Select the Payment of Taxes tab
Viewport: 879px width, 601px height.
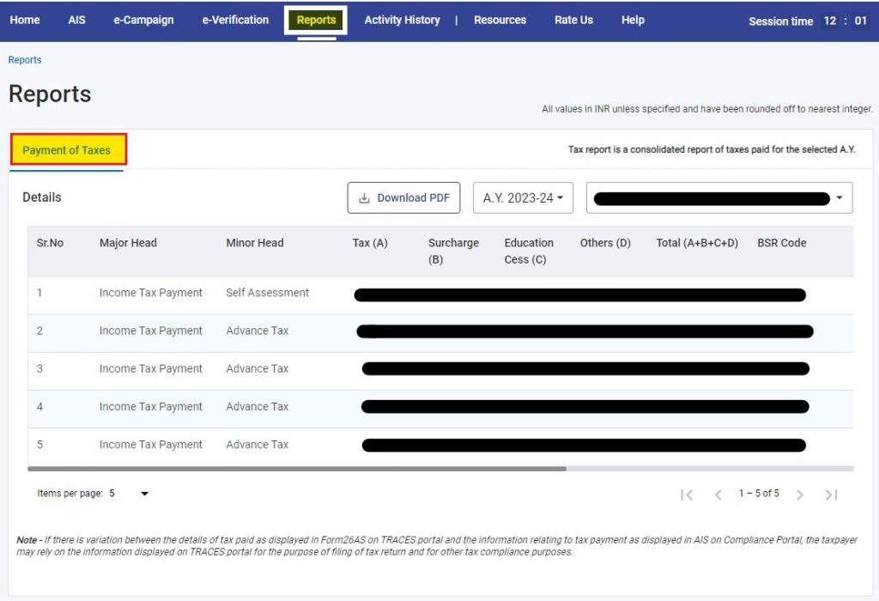67,150
